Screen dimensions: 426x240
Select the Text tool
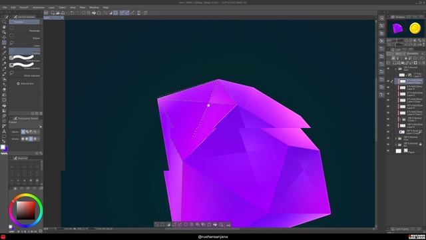[4, 131]
